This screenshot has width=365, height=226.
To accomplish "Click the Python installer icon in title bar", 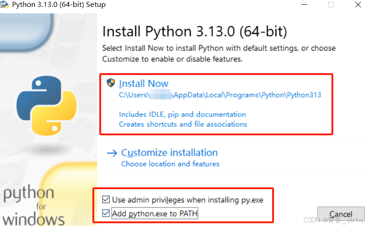I will tap(5, 5).
